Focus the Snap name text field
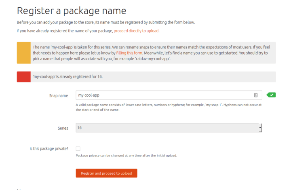Viewport: 291px width, 190px height. (x=162, y=95)
